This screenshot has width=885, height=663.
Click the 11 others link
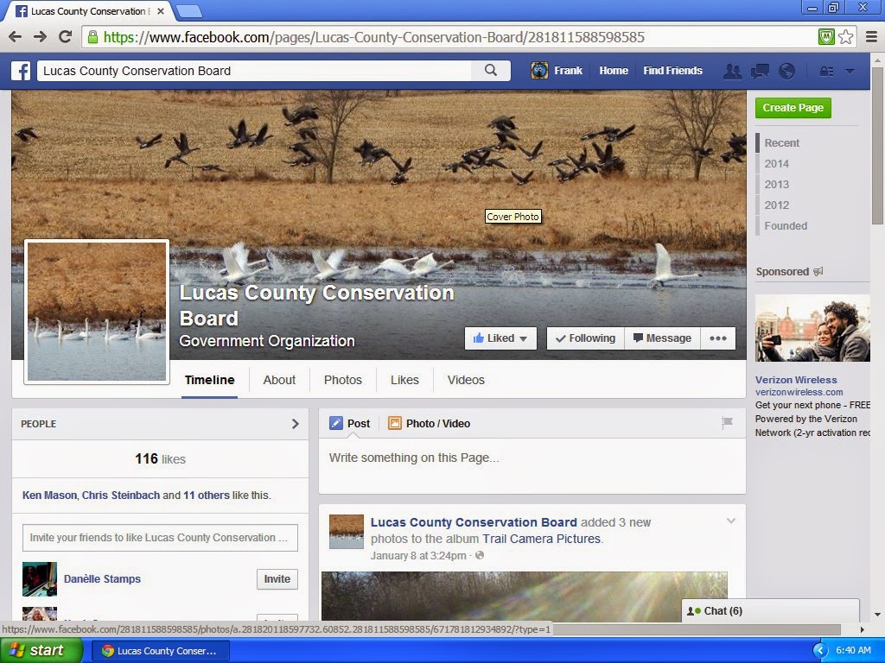[x=206, y=495]
